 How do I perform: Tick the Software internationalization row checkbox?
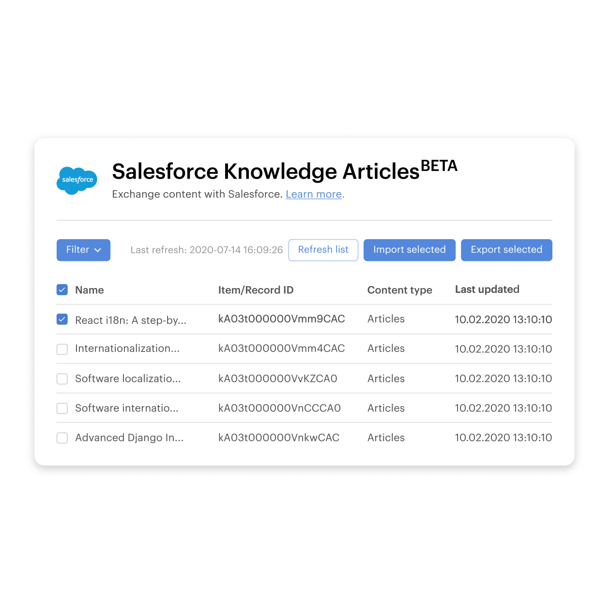click(62, 408)
